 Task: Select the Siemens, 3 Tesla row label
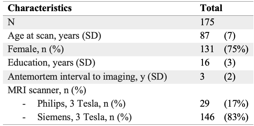[84, 117]
